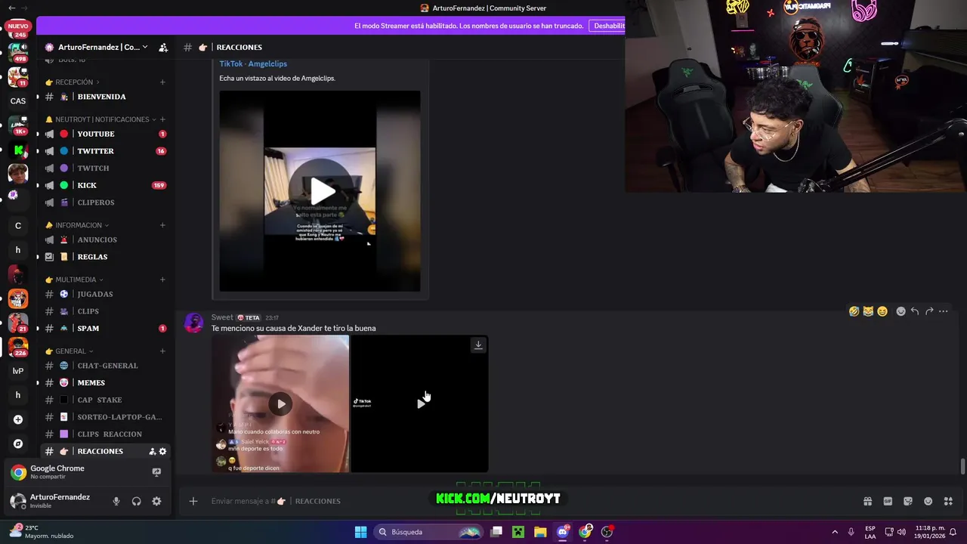967x544 pixels.
Task: Toggle Google Chrome screen share icon
Action: point(156,472)
